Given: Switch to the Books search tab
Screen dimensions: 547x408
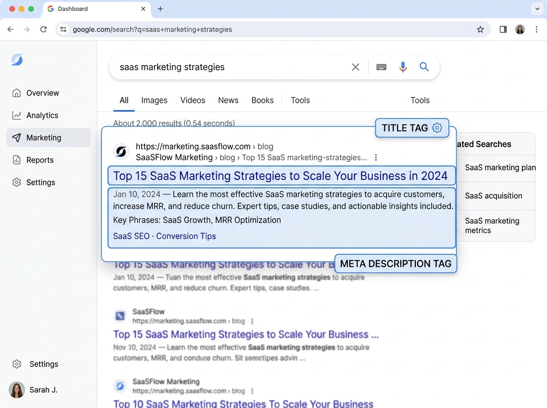Looking at the screenshot, I should 263,100.
